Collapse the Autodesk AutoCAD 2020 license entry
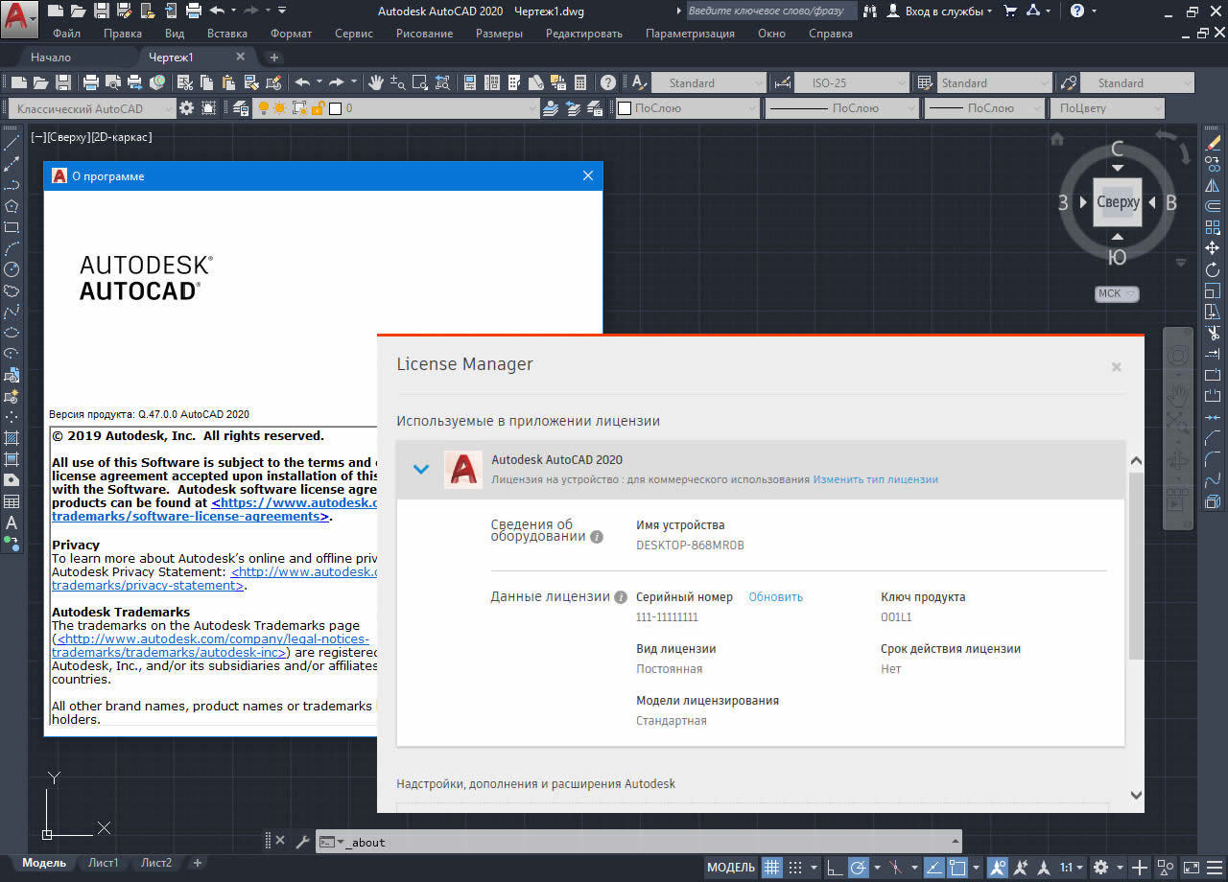Screen dimensions: 1228x882 [x=420, y=469]
